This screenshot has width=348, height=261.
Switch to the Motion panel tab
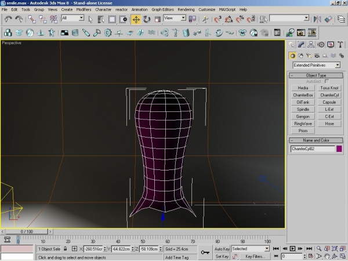tap(321, 45)
